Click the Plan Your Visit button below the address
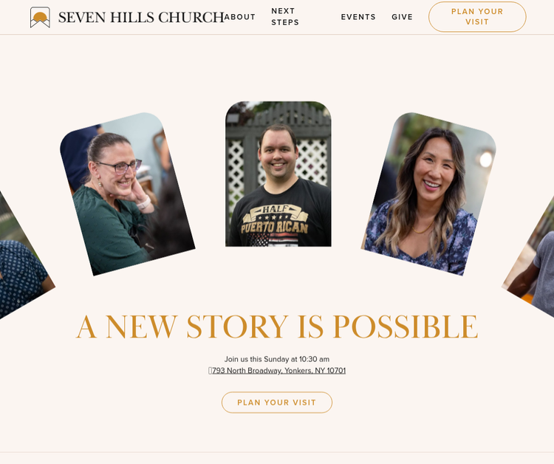 click(277, 402)
